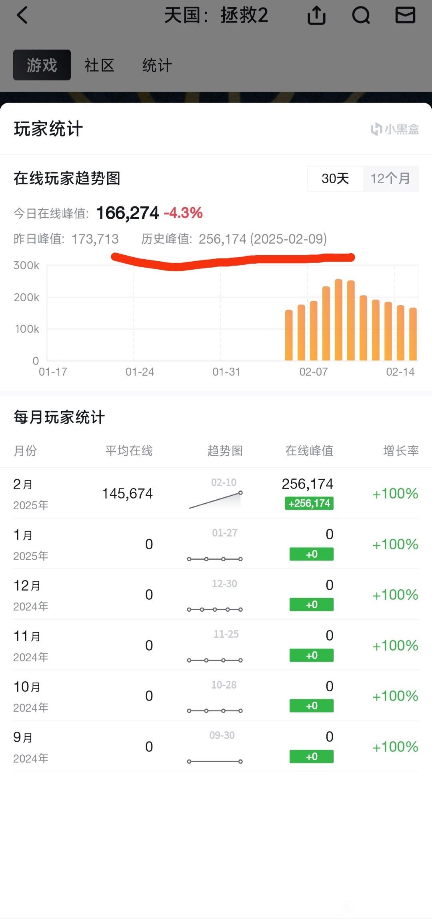This screenshot has width=432, height=919.
Task: Tap the 在线峰值 column header
Action: click(x=309, y=451)
